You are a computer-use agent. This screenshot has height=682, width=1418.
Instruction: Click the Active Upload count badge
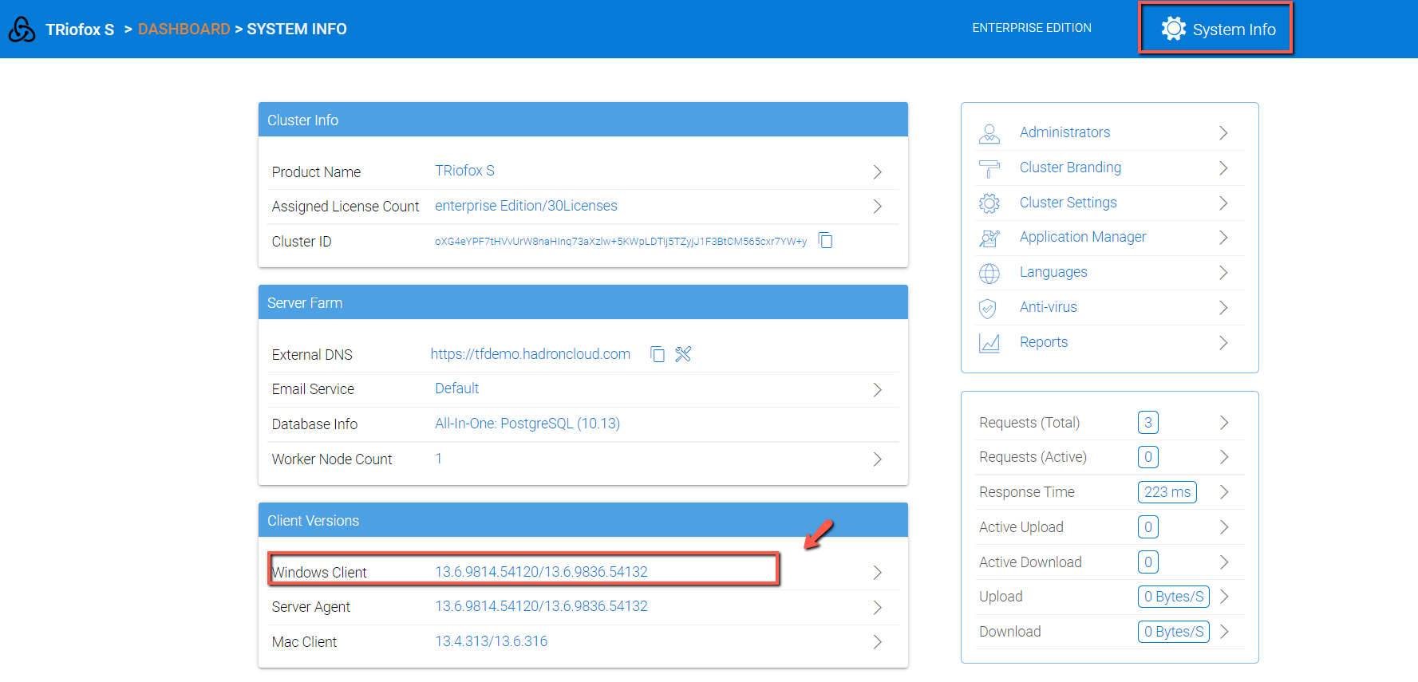(x=1147, y=527)
